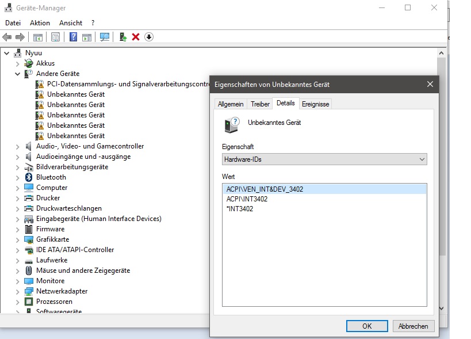Expand the Grafikkarte category
The width and height of the screenshot is (471, 339).
click(17, 240)
